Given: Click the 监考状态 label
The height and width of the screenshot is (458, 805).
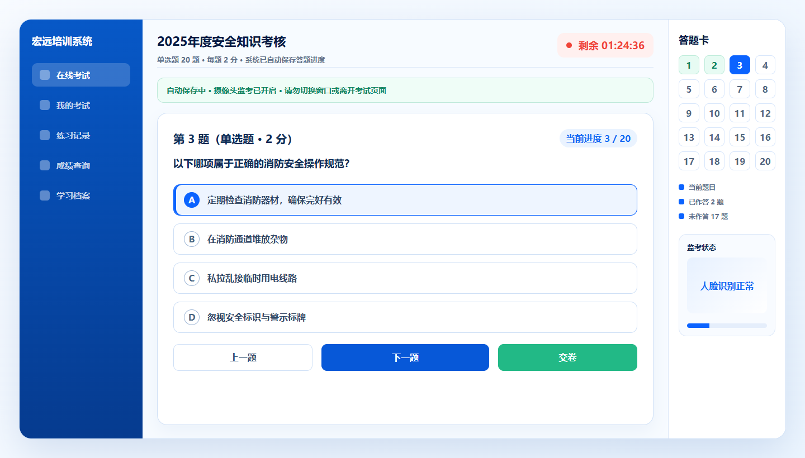Looking at the screenshot, I should click(702, 247).
